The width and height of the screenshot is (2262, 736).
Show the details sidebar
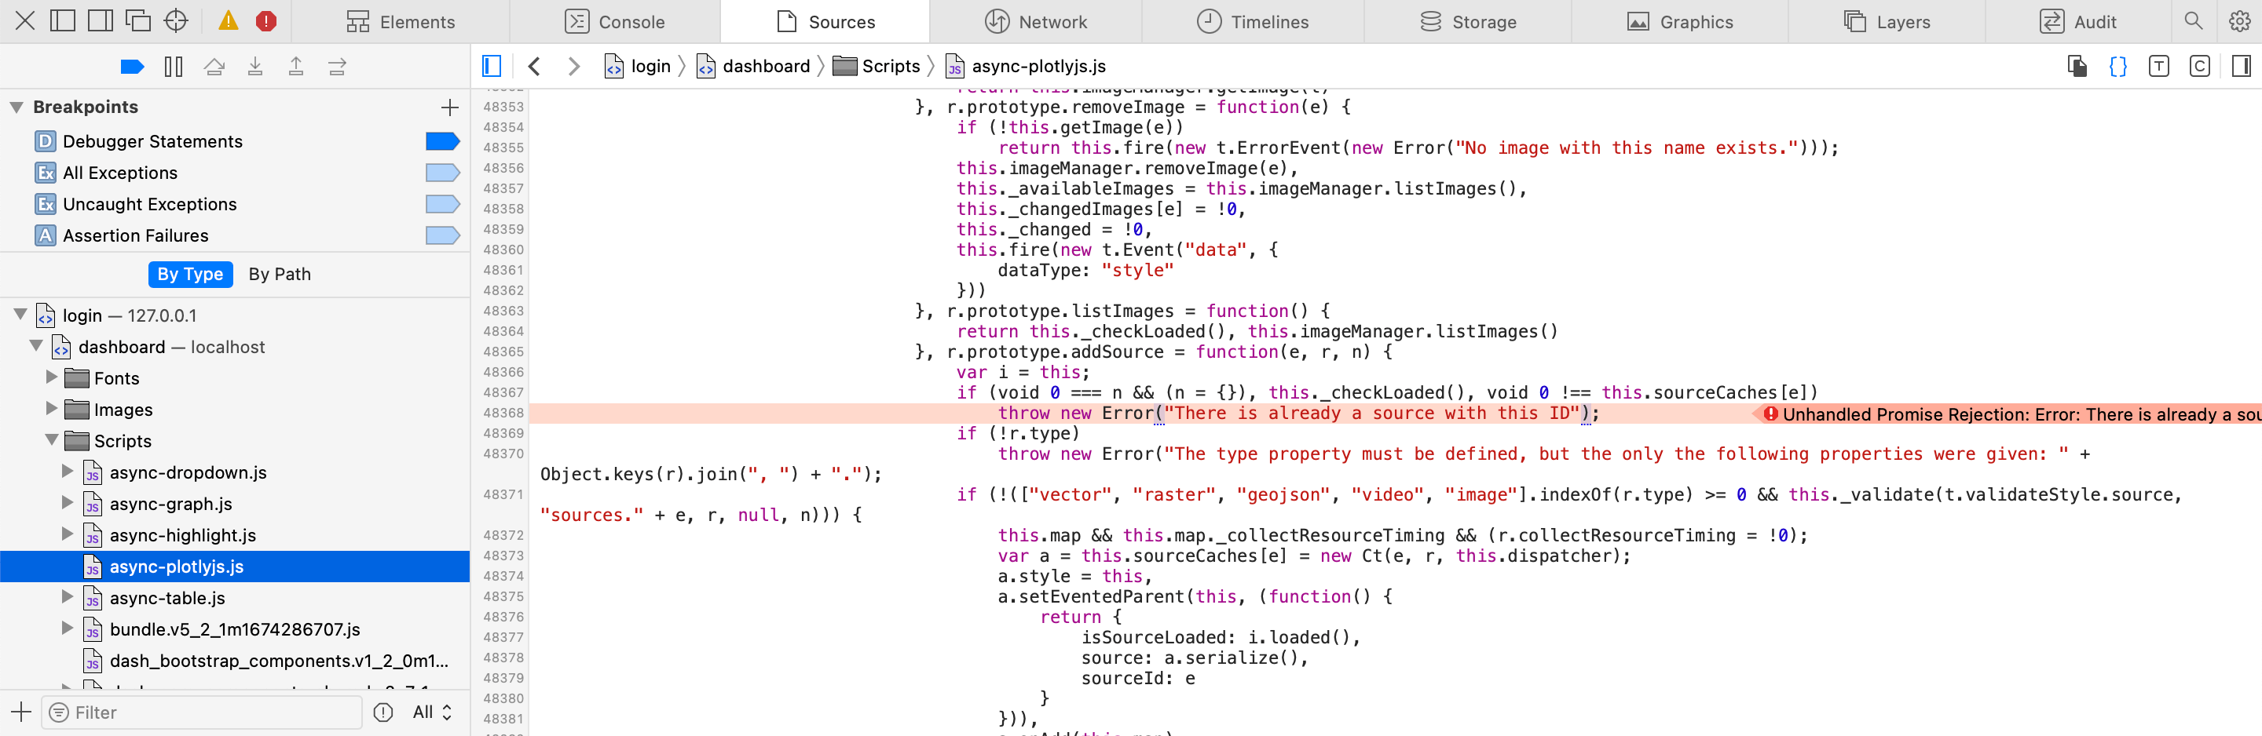2241,66
